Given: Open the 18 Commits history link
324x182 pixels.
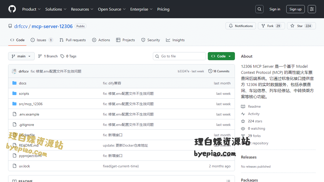Looking at the screenshot, I should (x=219, y=71).
